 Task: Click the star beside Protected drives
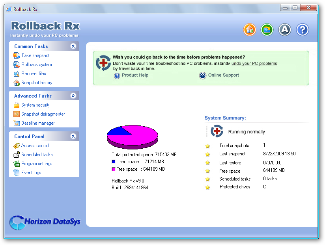(x=207, y=187)
